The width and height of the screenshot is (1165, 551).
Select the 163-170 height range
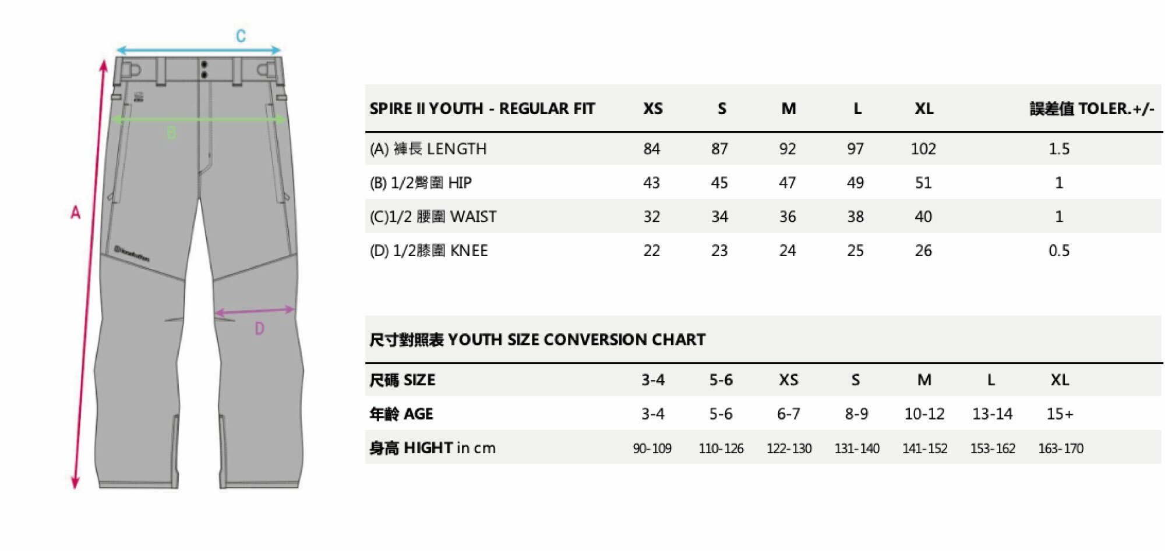point(1060,449)
